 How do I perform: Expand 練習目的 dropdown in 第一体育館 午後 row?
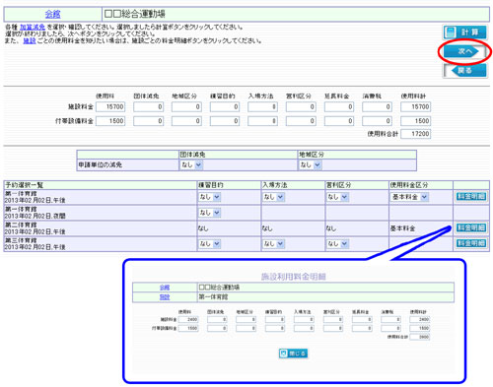pyautogui.click(x=209, y=197)
